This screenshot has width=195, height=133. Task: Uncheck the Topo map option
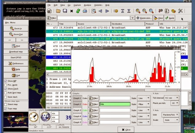point(6,109)
